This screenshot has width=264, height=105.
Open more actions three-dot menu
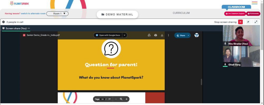point(168,35)
